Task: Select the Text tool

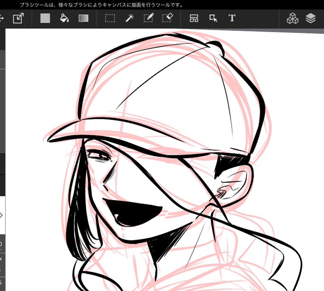Action: [x=232, y=18]
